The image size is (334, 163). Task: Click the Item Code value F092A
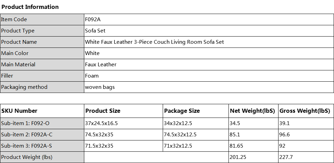93,19
